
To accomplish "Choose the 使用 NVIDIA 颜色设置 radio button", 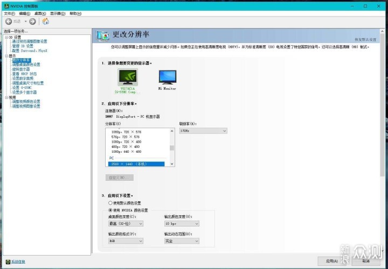I will [x=110, y=210].
